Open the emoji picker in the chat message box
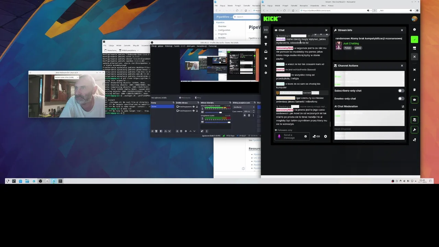Screen dimensions: 439x247 (306, 137)
